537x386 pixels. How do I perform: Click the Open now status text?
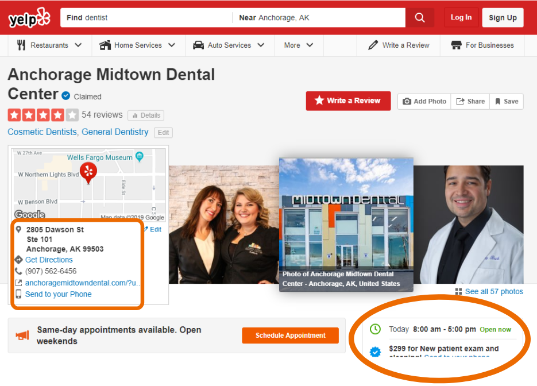click(x=495, y=330)
